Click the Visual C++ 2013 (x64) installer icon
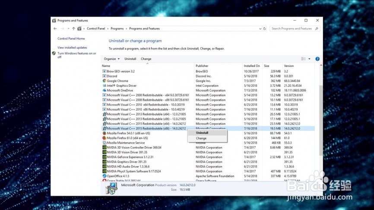Image resolution: width=374 pixels, height=210 pixels. pos(104,114)
